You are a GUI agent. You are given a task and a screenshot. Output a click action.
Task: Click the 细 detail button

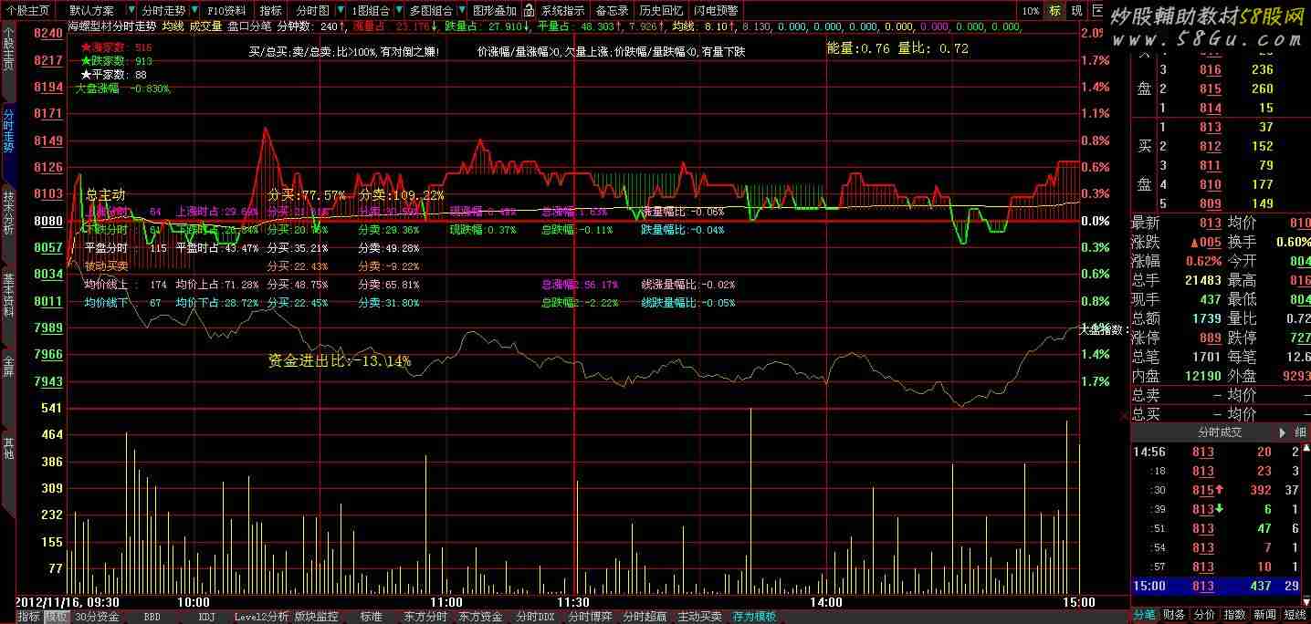click(x=1300, y=432)
